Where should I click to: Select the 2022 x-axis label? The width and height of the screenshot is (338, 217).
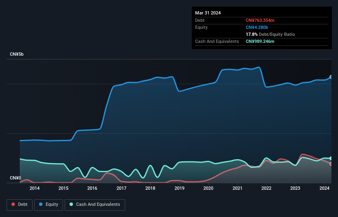click(x=266, y=189)
